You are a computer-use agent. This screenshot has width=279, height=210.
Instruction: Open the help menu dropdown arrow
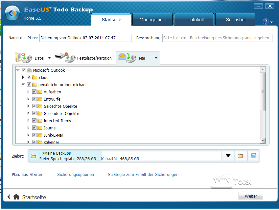[271, 22]
